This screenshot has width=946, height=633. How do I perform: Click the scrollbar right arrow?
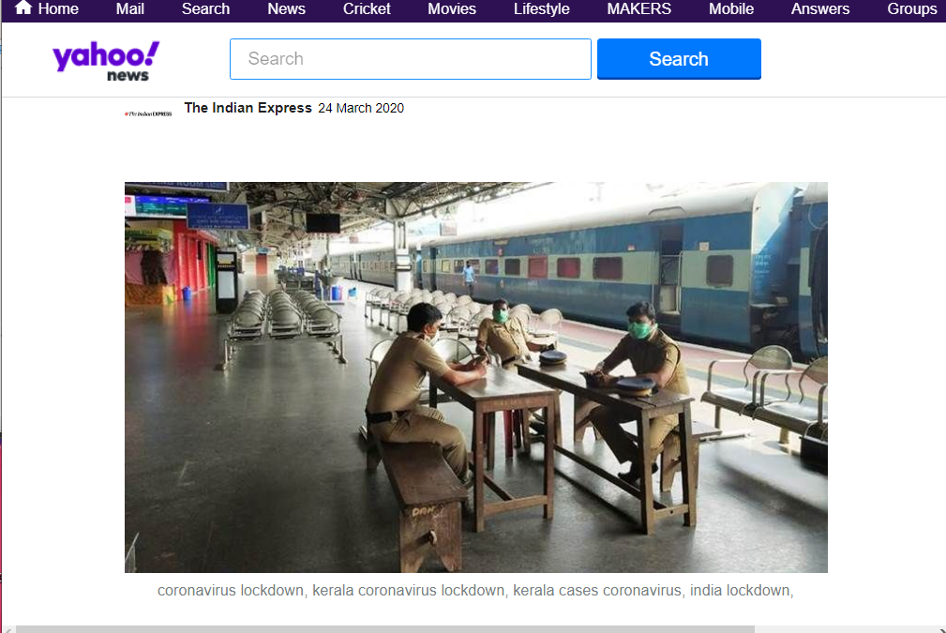[x=941, y=630]
